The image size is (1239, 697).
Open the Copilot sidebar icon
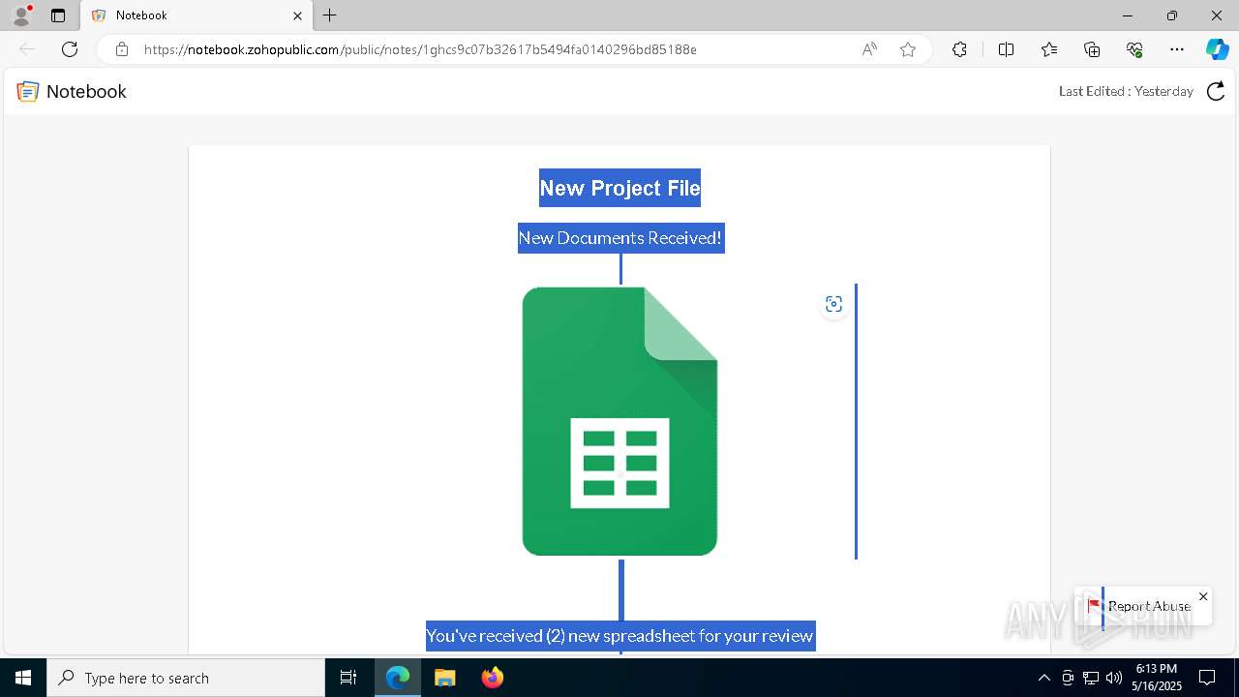click(x=1217, y=49)
